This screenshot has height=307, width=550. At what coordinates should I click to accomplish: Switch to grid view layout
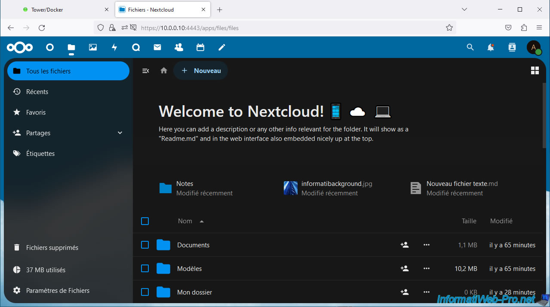tap(535, 71)
